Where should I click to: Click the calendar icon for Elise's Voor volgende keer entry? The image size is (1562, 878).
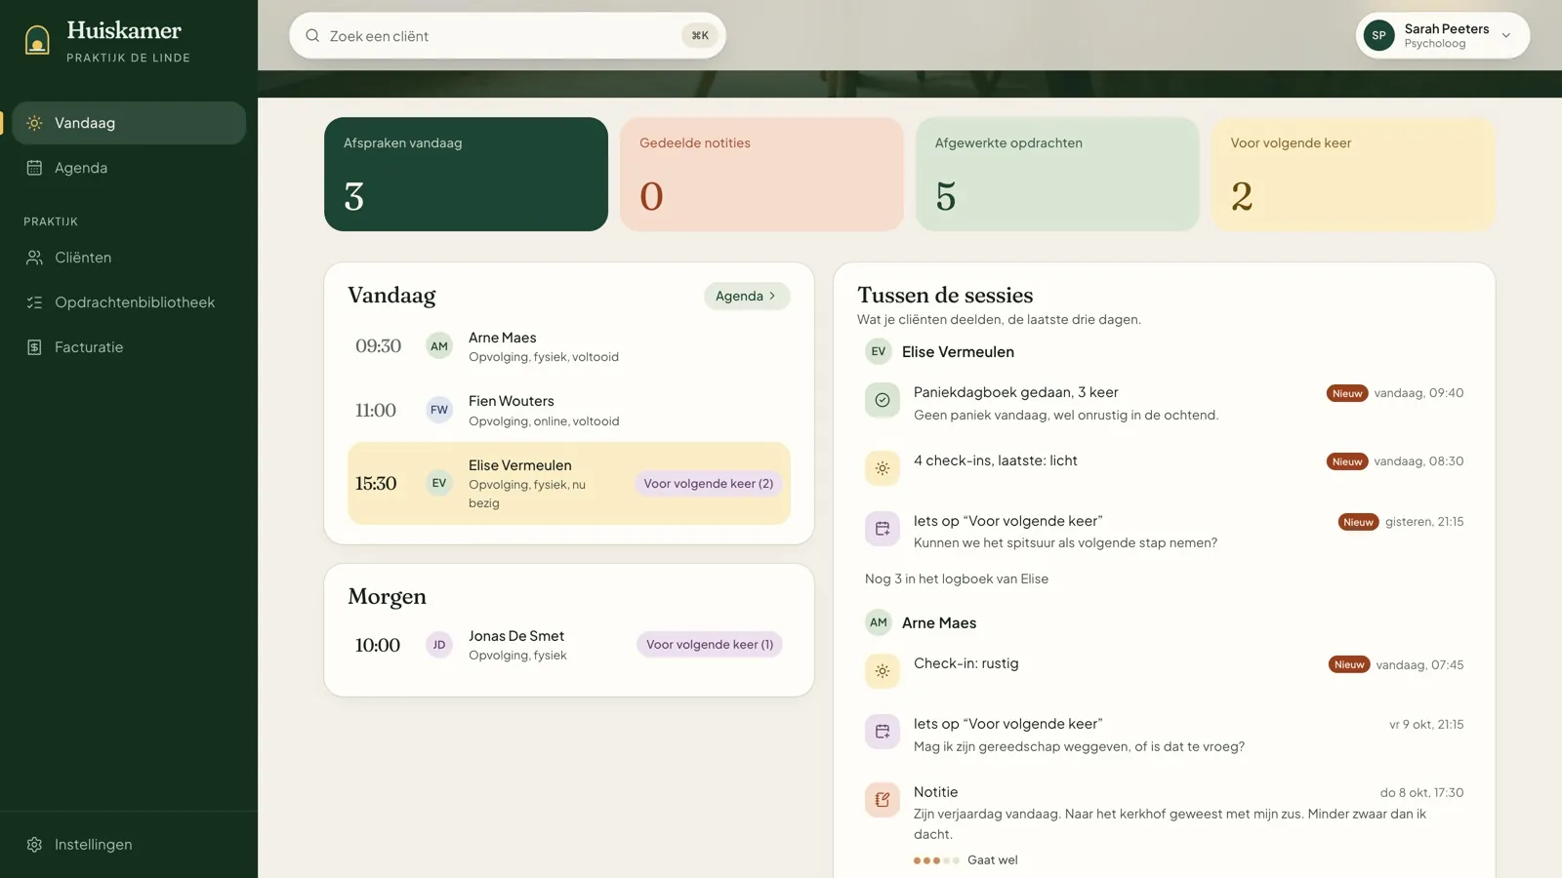(x=883, y=529)
